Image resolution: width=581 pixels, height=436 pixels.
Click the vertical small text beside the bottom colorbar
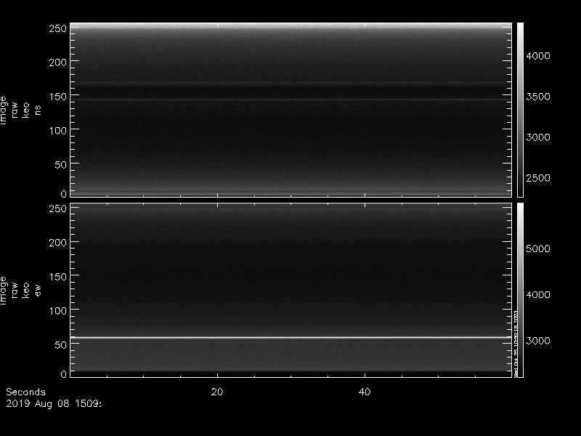[513, 342]
